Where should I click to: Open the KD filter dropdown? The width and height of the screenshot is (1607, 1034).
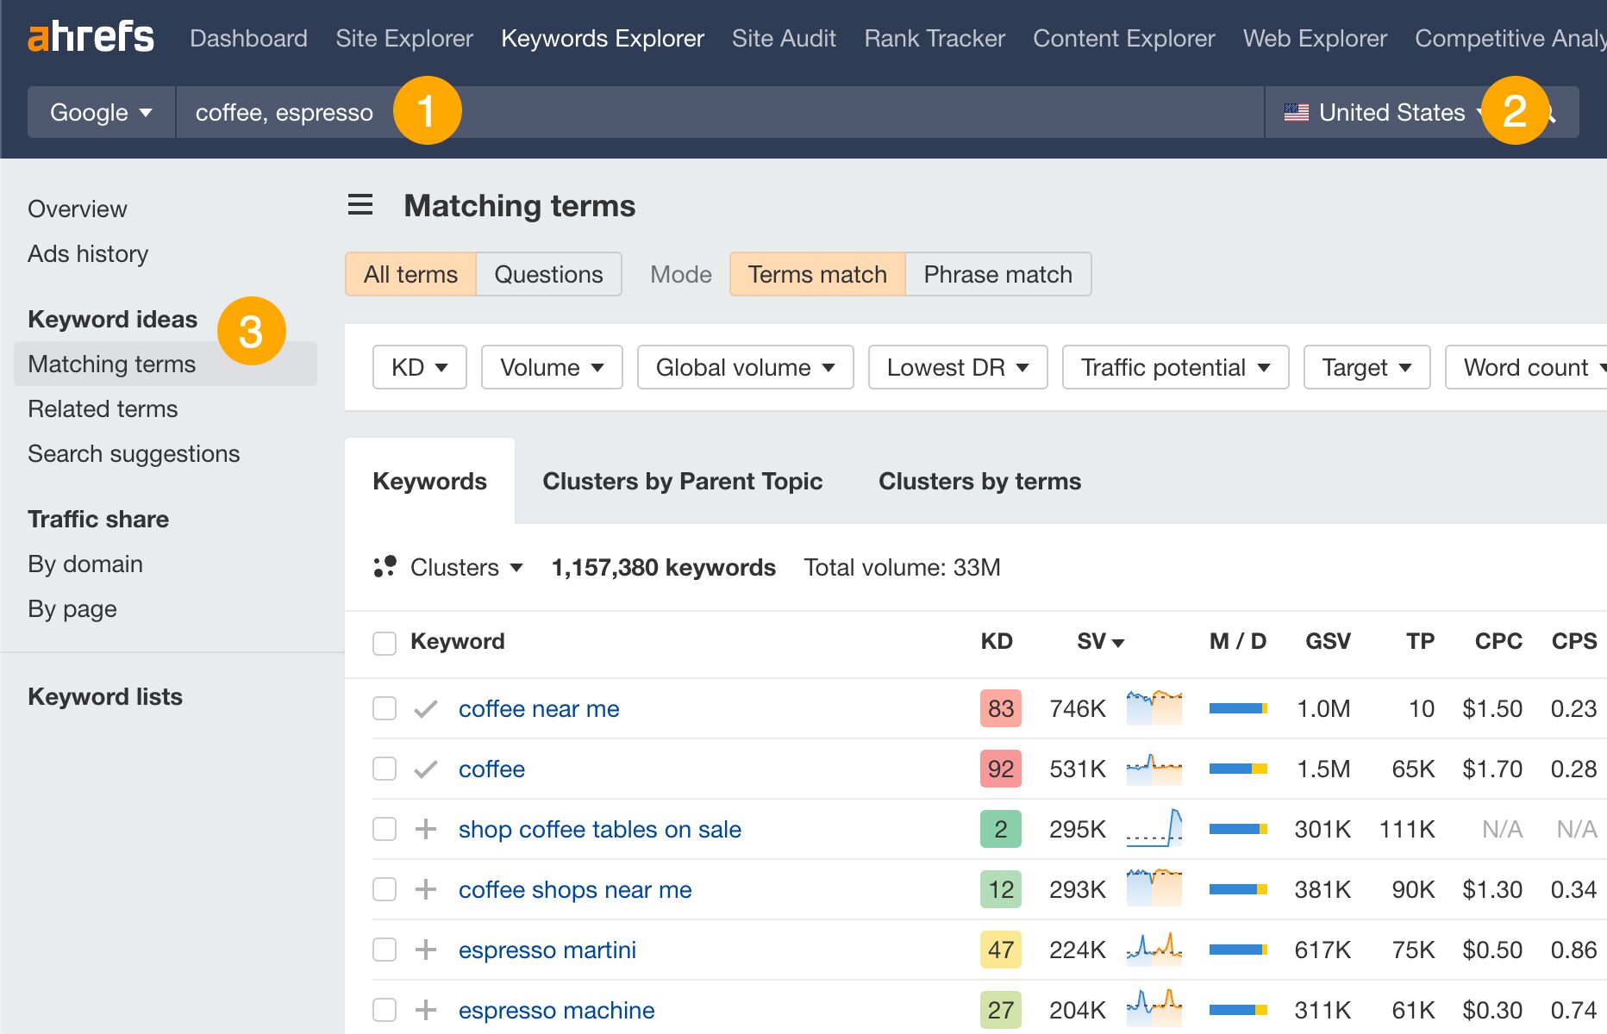418,367
